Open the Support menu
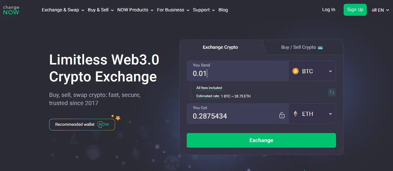Screen dimensions: 393x171 coord(201,10)
